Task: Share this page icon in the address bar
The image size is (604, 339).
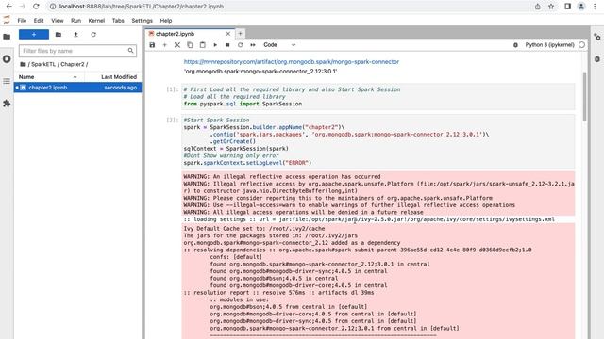Action: 538,7
